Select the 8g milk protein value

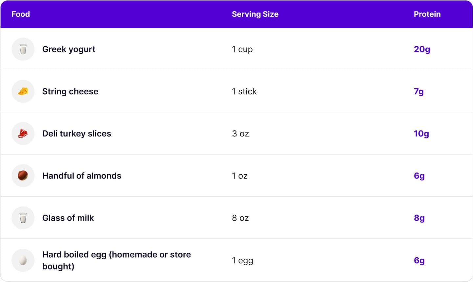(419, 218)
